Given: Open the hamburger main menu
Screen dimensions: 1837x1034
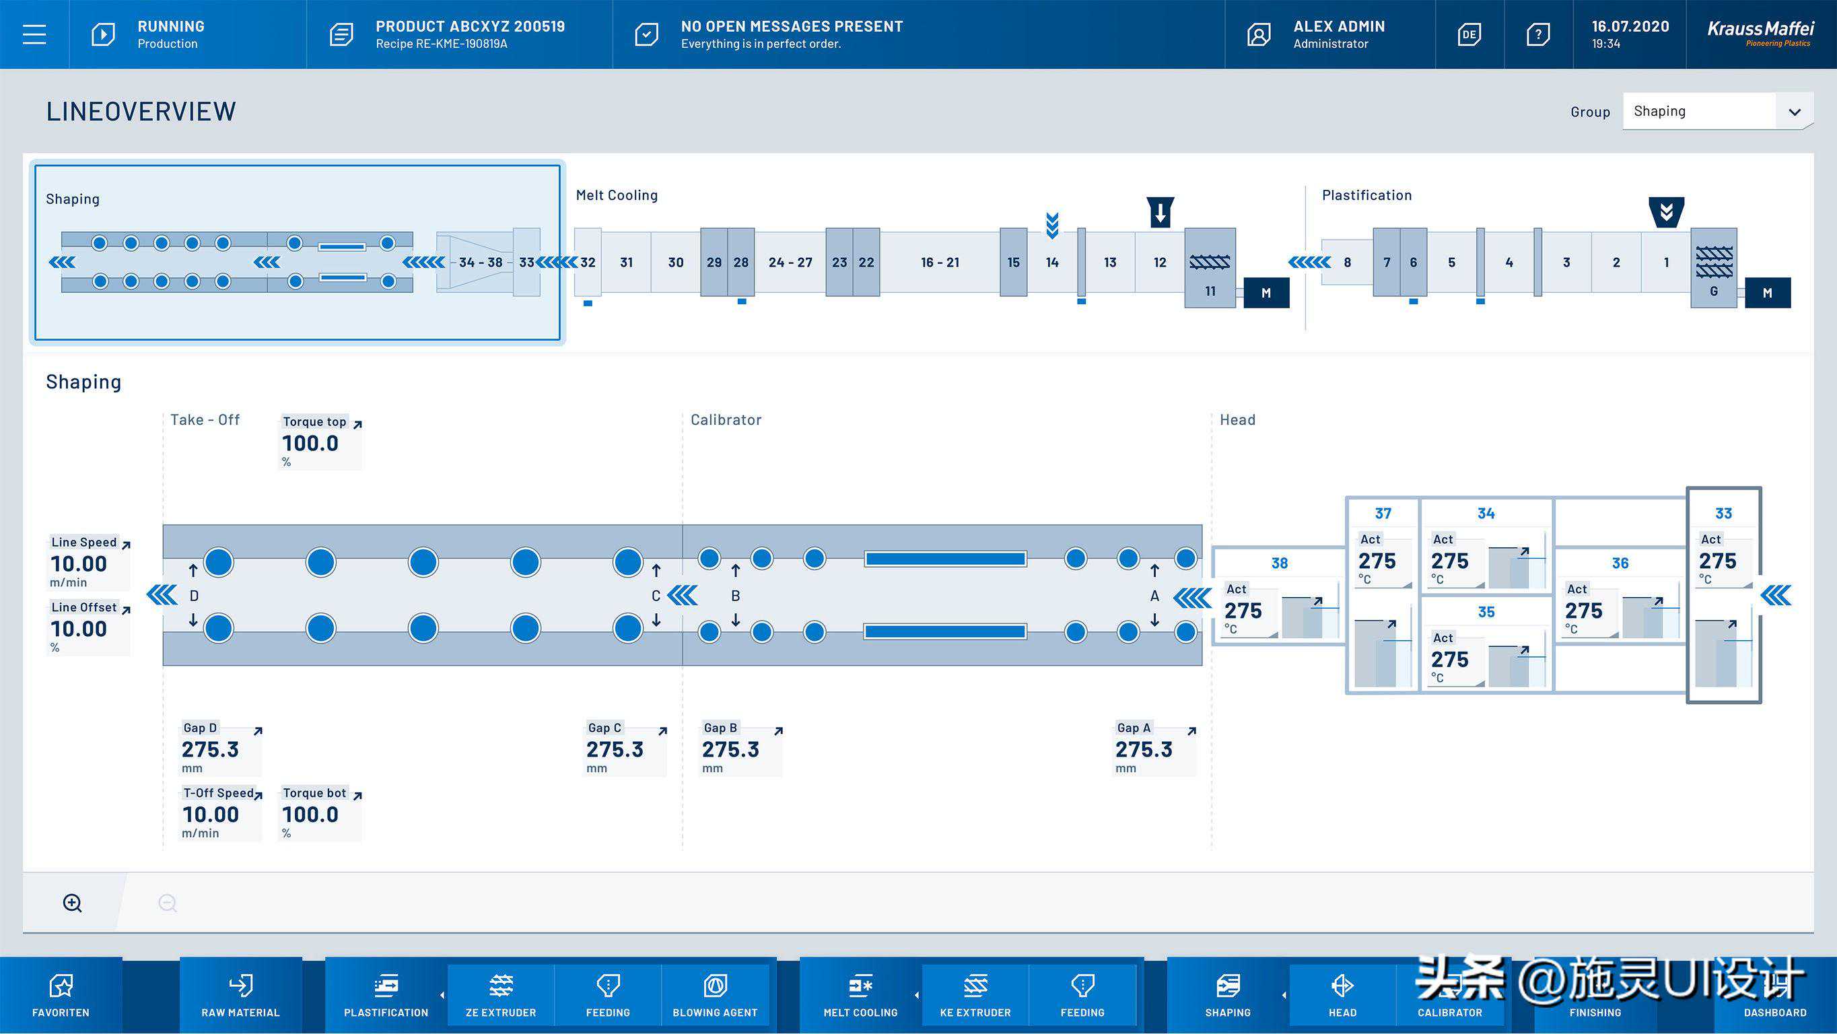Looking at the screenshot, I should coord(34,34).
